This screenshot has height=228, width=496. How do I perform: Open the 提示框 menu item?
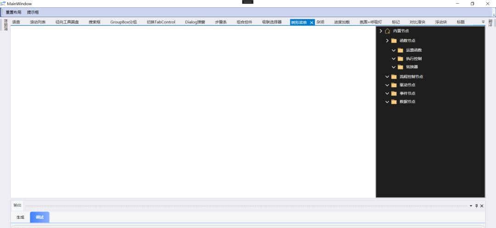[x=33, y=12]
